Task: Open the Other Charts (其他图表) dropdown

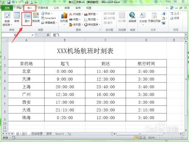Action: pyautogui.click(x=92, y=24)
